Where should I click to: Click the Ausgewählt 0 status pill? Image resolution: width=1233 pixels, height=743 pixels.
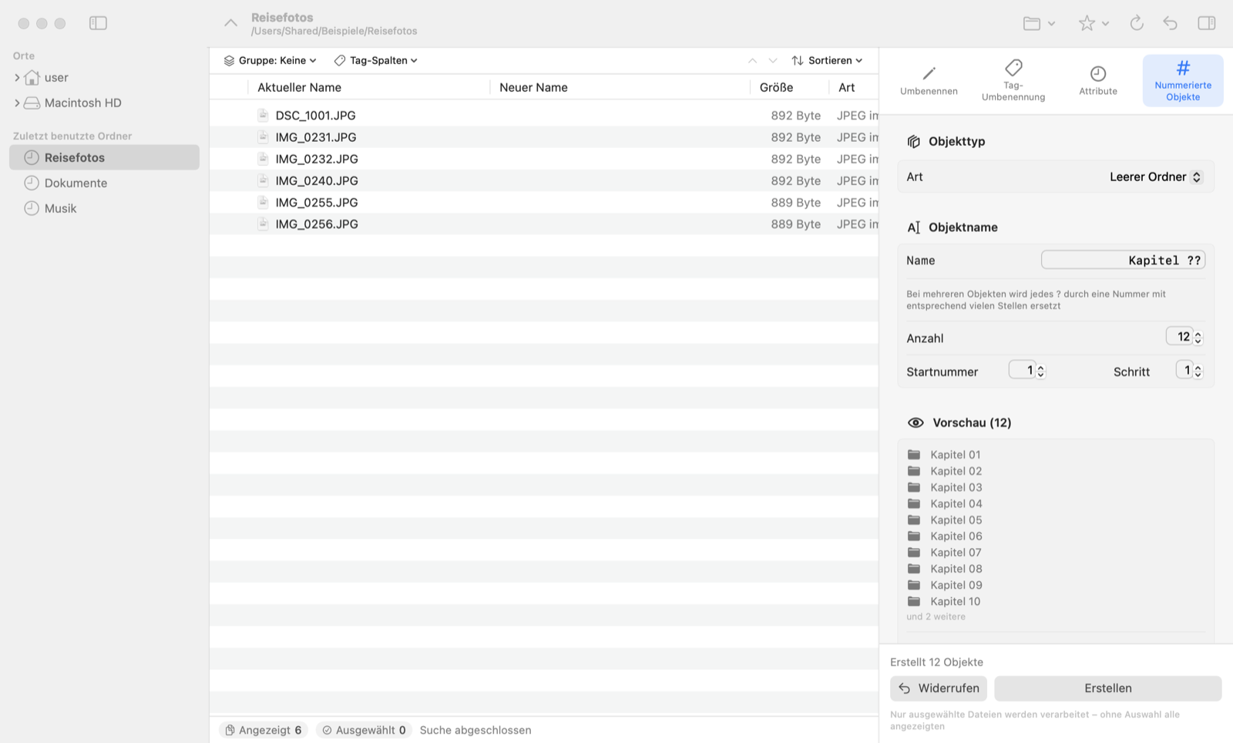(x=364, y=730)
